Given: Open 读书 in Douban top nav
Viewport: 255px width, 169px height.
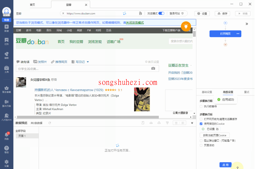Looking at the screenshot, I should click(28, 30).
